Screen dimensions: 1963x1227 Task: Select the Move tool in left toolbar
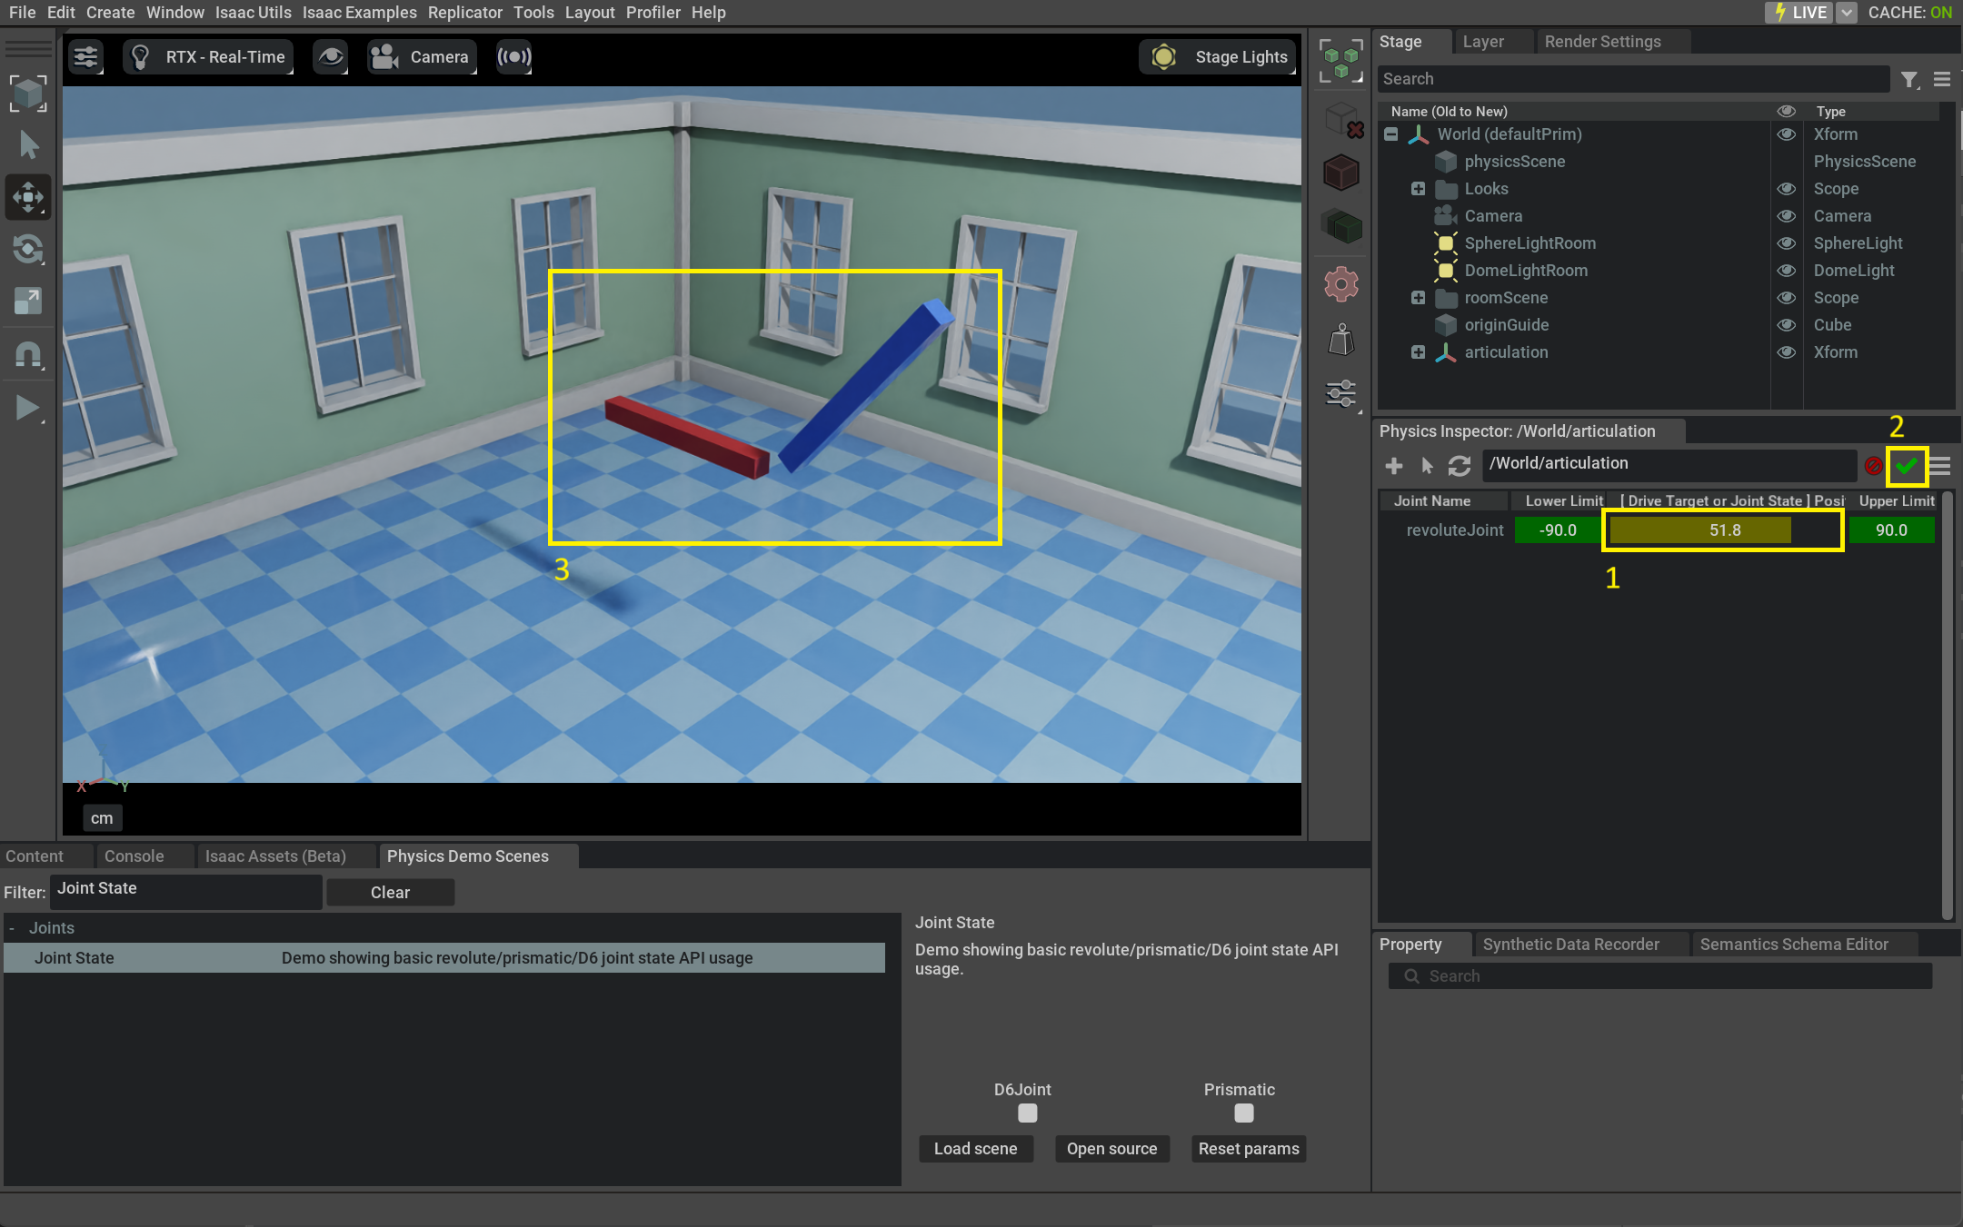(x=27, y=197)
